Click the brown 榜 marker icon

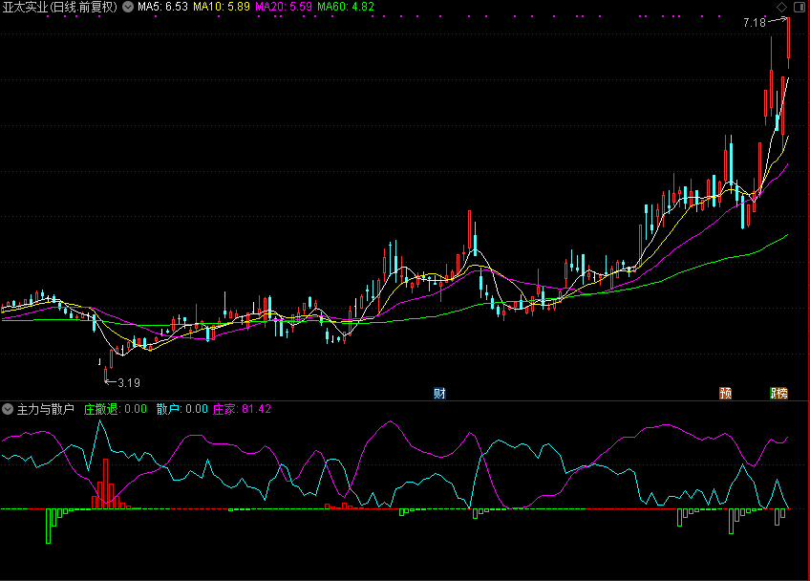[x=783, y=393]
